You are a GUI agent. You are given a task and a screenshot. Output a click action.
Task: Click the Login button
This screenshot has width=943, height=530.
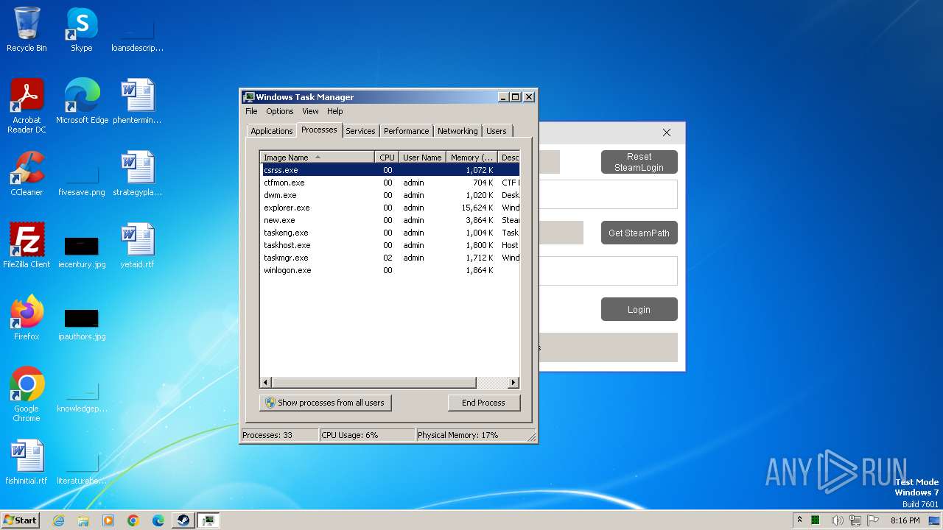(x=639, y=309)
